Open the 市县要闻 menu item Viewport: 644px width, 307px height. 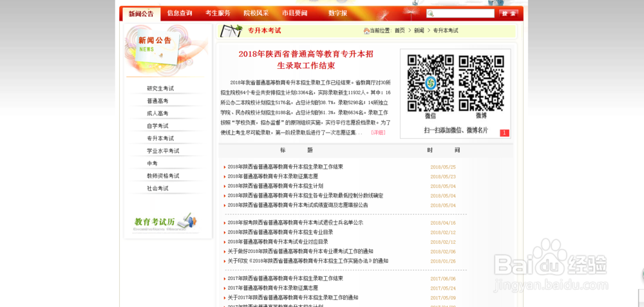(294, 13)
